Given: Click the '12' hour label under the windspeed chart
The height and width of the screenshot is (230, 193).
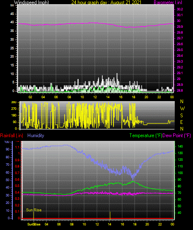Looking at the screenshot, I should tap(95, 97).
